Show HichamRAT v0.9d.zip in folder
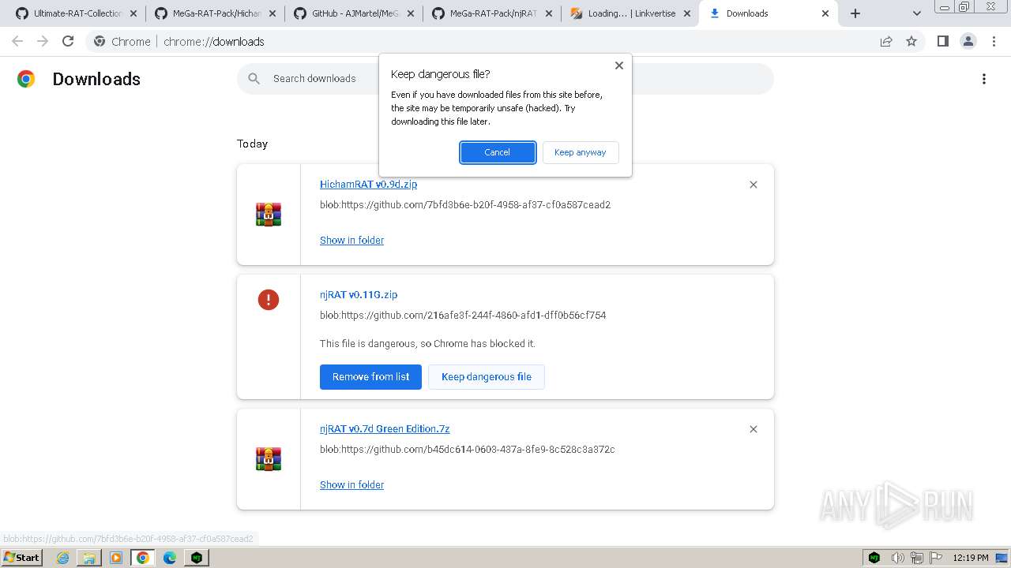 click(x=351, y=240)
